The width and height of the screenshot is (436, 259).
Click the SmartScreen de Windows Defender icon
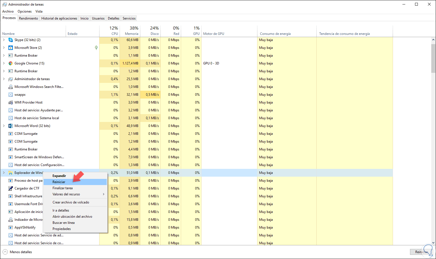(11, 157)
